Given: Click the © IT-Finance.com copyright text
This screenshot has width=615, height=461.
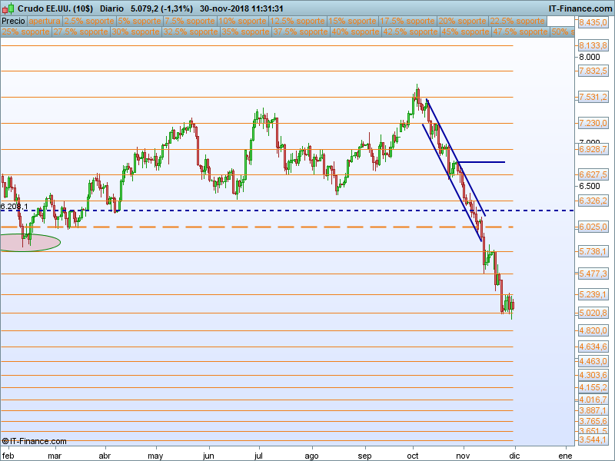Looking at the screenshot, I should [35, 441].
